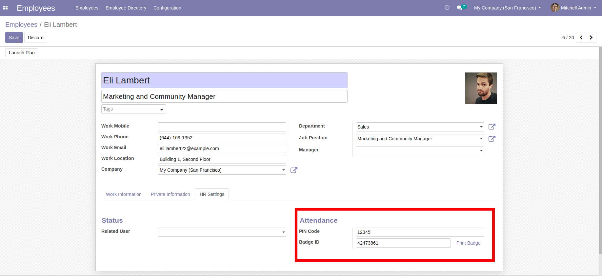Open Department external link icon
This screenshot has height=276, width=602.
[492, 127]
